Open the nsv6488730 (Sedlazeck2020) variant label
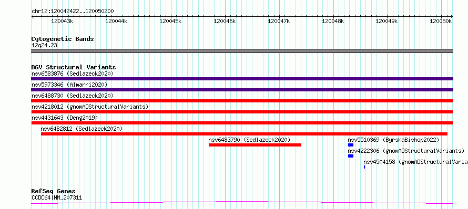Viewport: 468px width, 209px height. click(x=73, y=96)
